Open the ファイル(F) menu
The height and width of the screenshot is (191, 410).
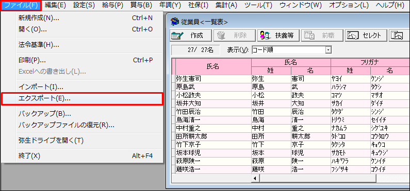(x=21, y=5)
